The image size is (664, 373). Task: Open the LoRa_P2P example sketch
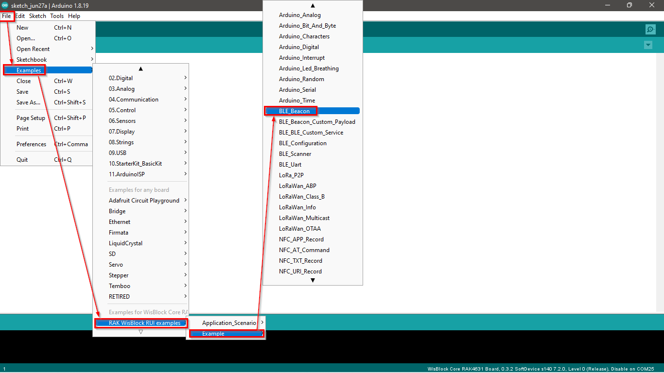pos(313,175)
